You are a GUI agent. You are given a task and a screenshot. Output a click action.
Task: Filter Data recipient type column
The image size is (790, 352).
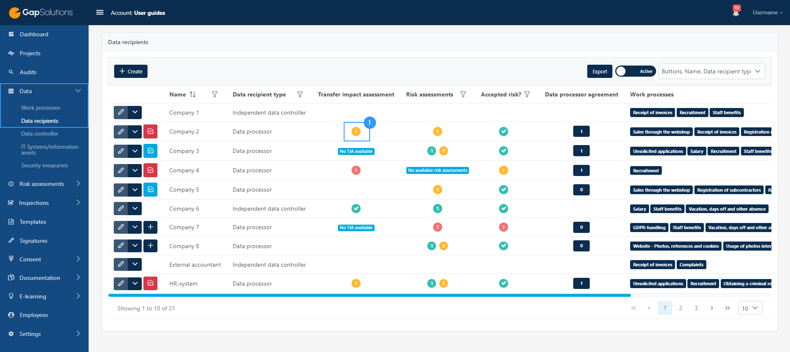(x=300, y=94)
